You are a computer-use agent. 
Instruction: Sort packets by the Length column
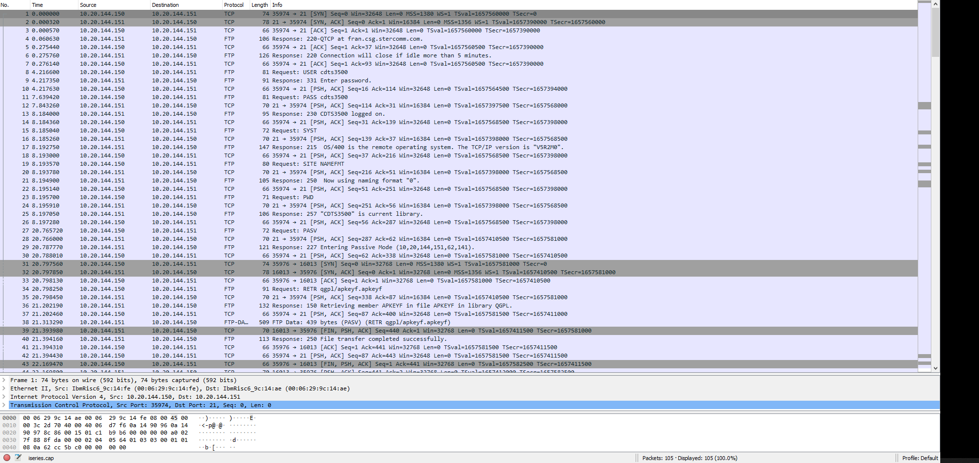(x=259, y=5)
